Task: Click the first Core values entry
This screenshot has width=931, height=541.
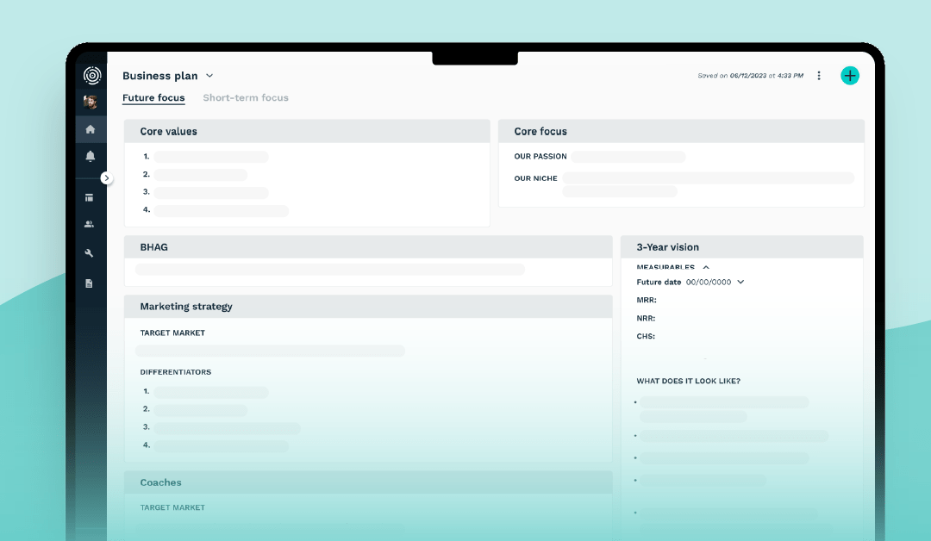Action: [211, 157]
